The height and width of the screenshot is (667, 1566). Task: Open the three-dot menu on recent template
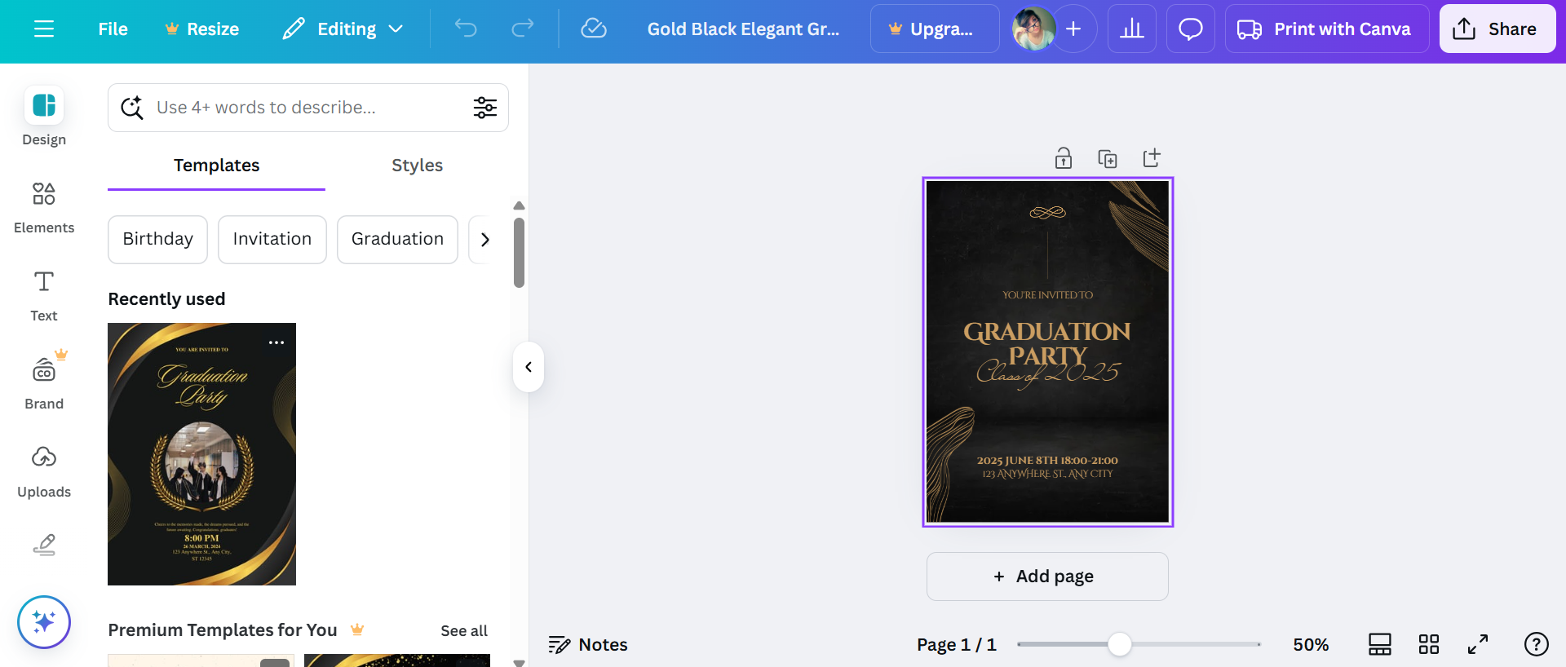coord(276,342)
